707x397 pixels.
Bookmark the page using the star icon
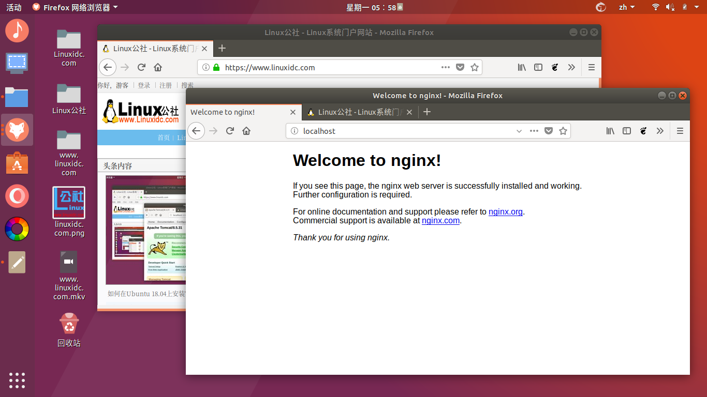pos(563,131)
